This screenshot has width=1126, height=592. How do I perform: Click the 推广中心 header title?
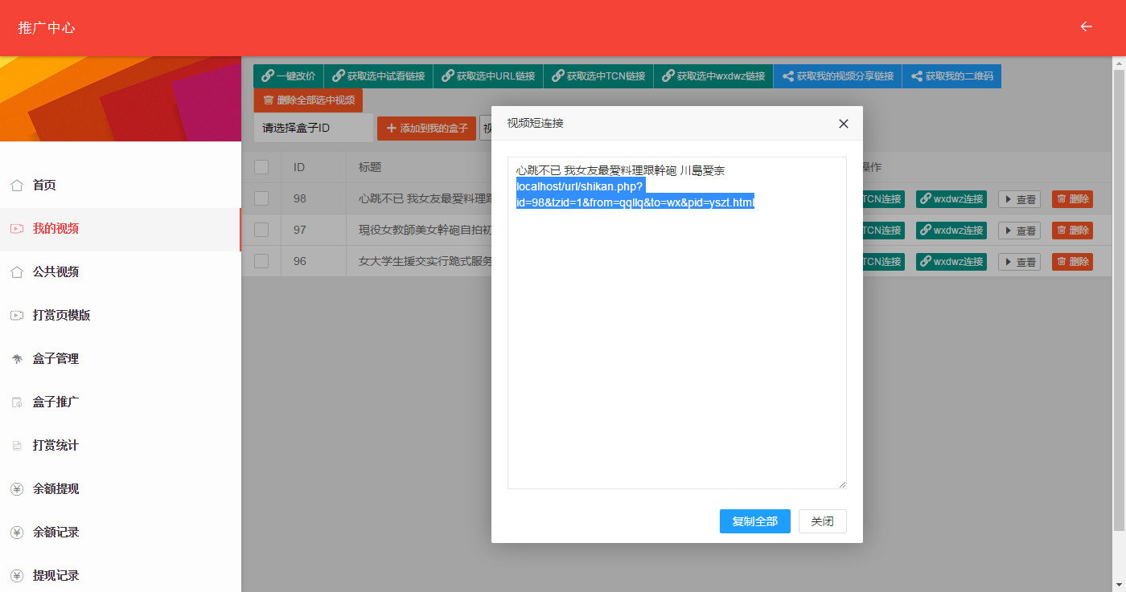coord(47,27)
